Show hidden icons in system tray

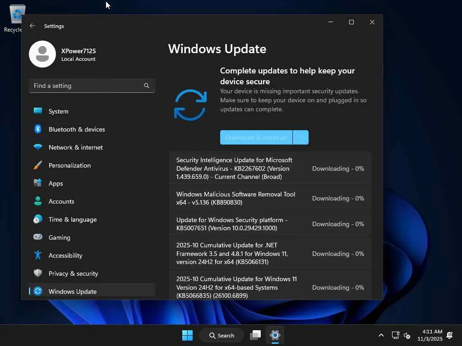381,335
